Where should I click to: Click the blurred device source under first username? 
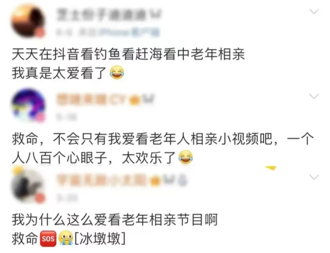pyautogui.click(x=107, y=33)
